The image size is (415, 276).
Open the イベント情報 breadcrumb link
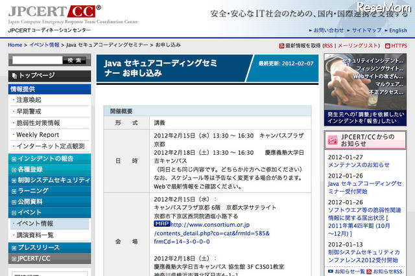click(44, 45)
